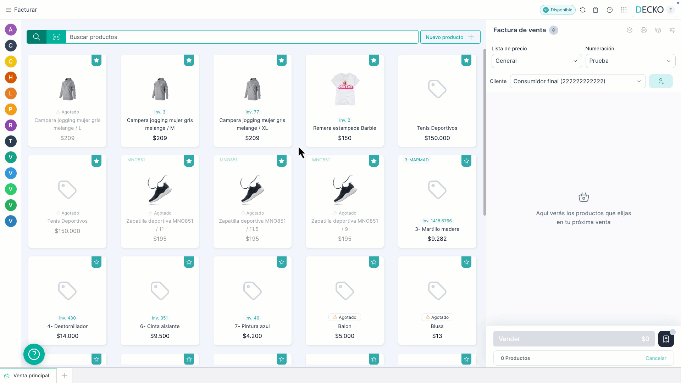This screenshot has height=383, width=681.
Task: Click the Factura de venta heading
Action: tap(520, 30)
